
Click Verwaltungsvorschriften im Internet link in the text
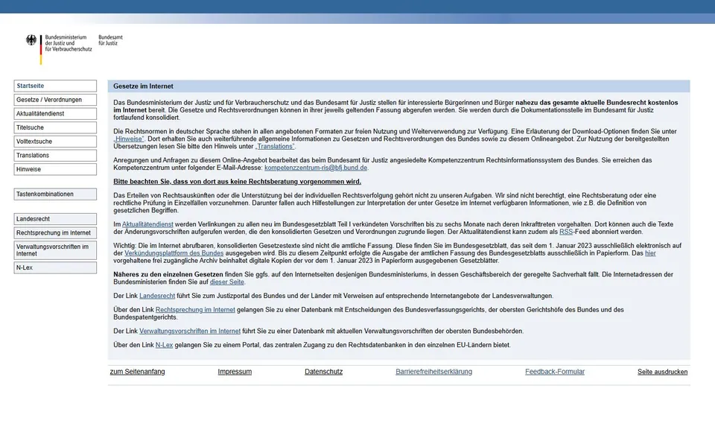click(190, 331)
